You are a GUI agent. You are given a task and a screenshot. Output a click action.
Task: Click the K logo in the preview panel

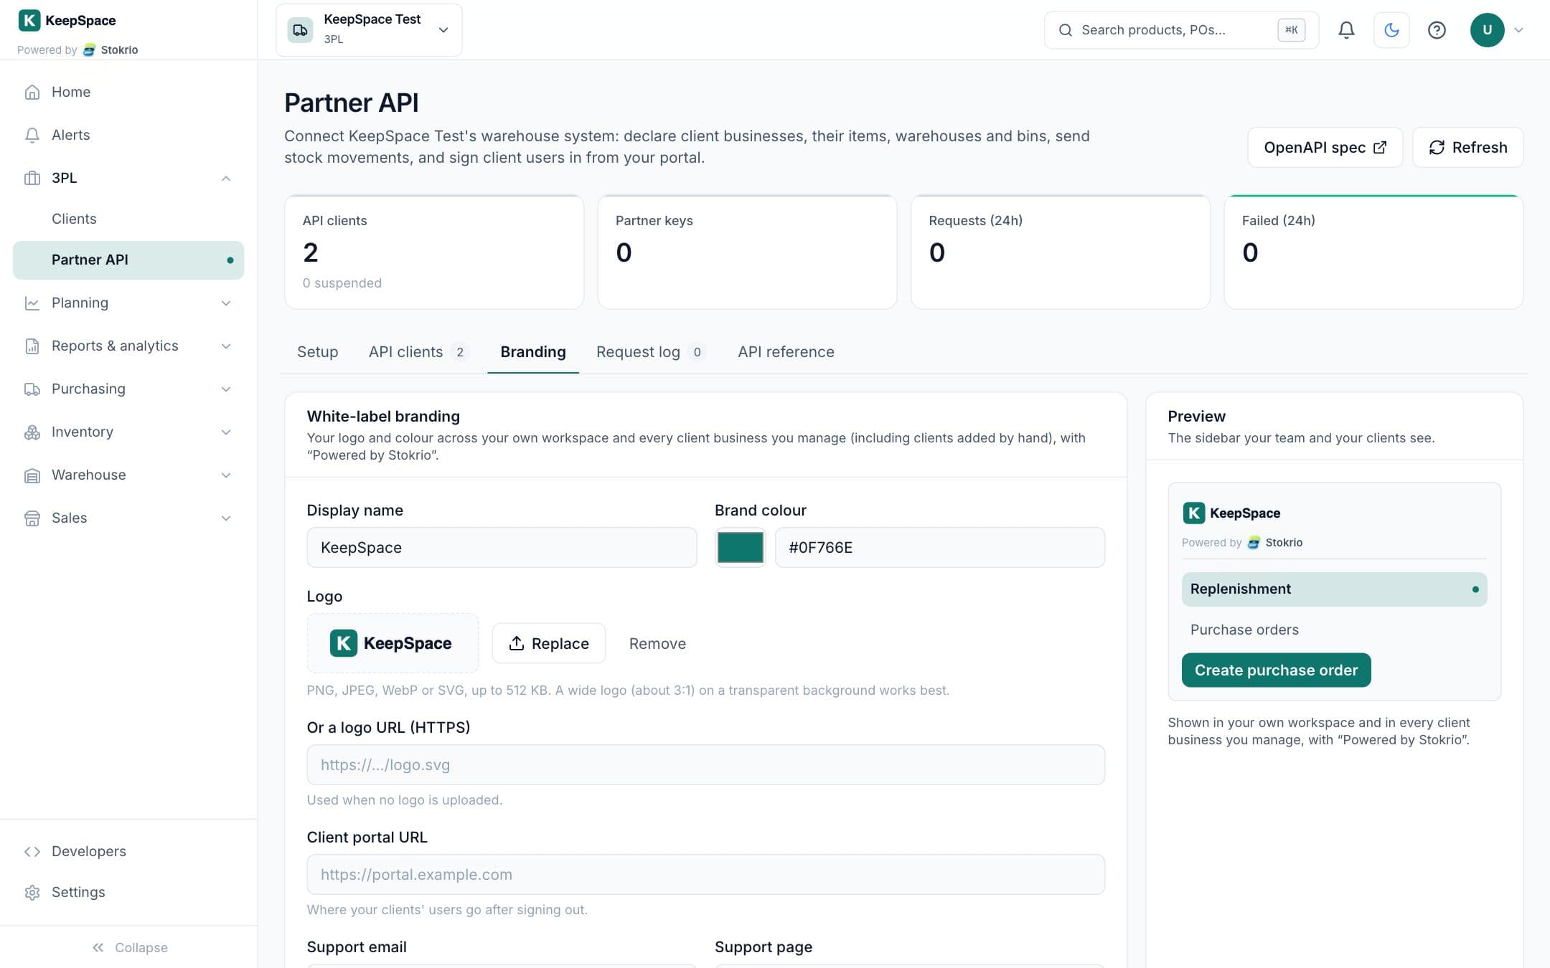(1193, 513)
